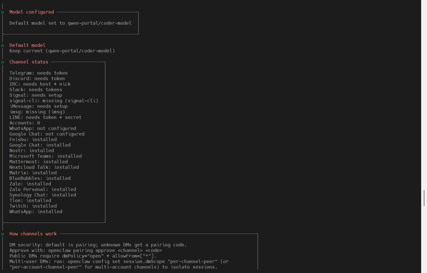Click 'BlueBubbles: installed' line
This screenshot has height=273, width=427.
[40, 178]
